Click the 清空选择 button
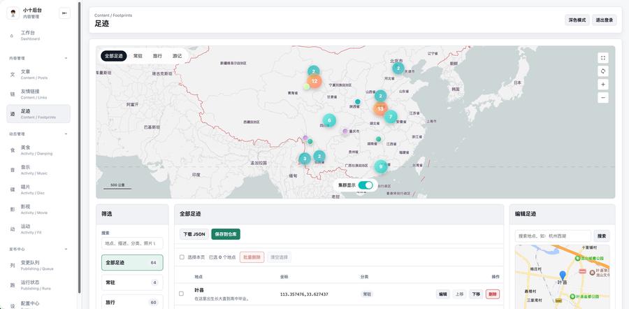 coord(279,257)
